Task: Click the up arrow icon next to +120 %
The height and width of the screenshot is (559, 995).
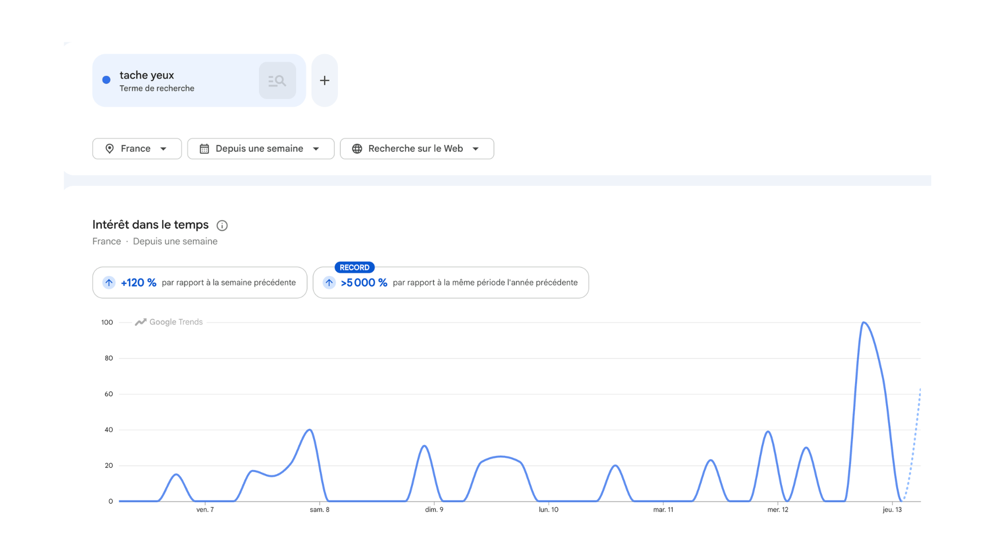Action: tap(109, 283)
